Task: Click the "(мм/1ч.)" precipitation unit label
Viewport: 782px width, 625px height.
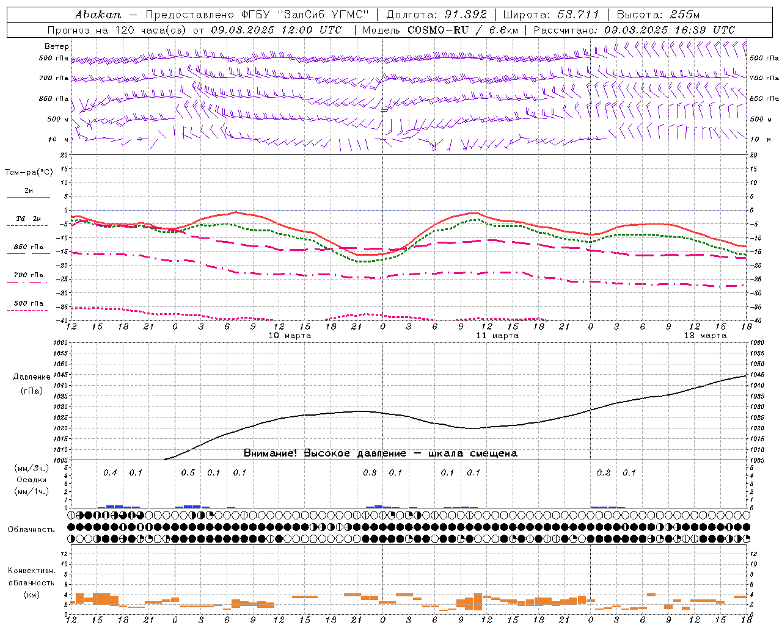Action: click(x=32, y=491)
